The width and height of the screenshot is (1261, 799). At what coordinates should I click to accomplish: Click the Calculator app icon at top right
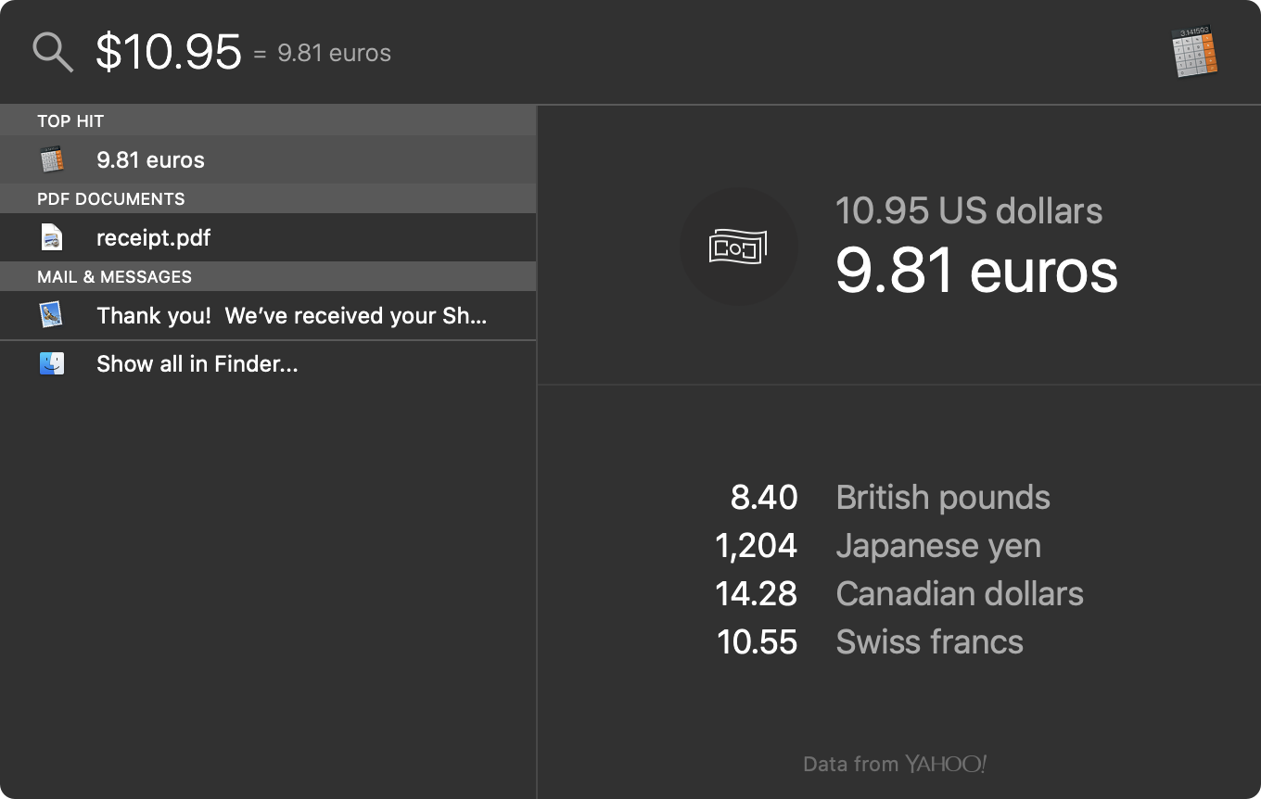pyautogui.click(x=1194, y=53)
